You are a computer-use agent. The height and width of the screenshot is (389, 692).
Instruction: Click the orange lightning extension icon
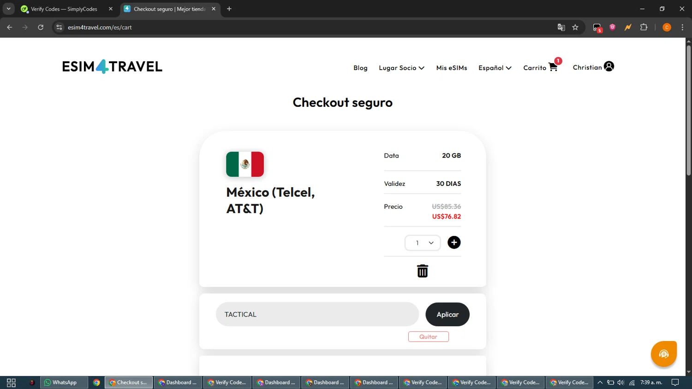[628, 27]
